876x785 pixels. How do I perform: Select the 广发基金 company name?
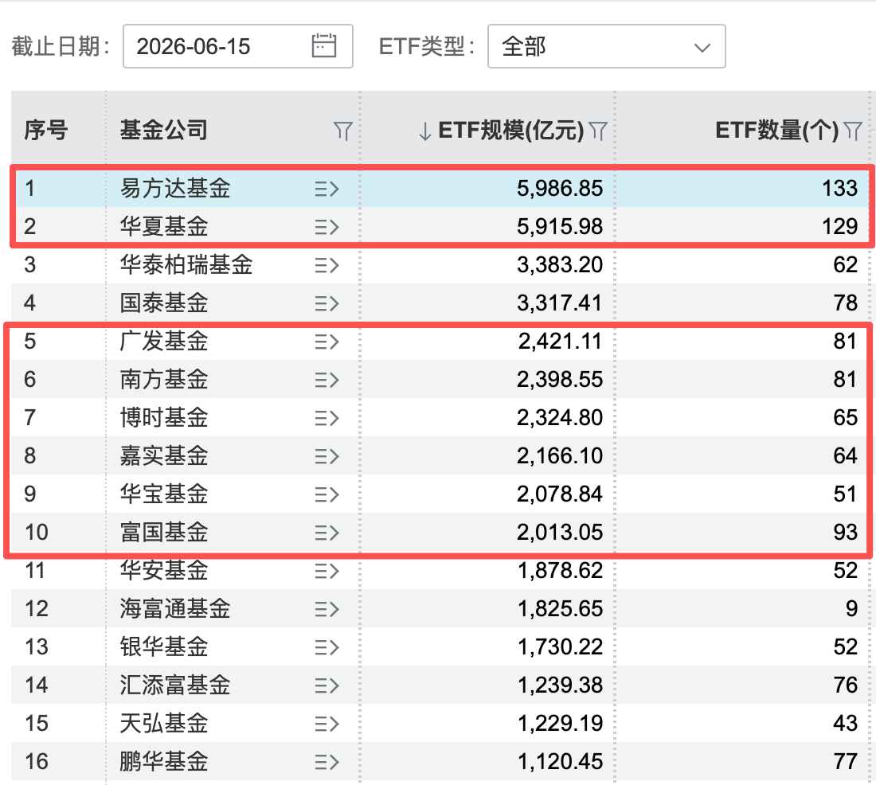click(x=164, y=341)
